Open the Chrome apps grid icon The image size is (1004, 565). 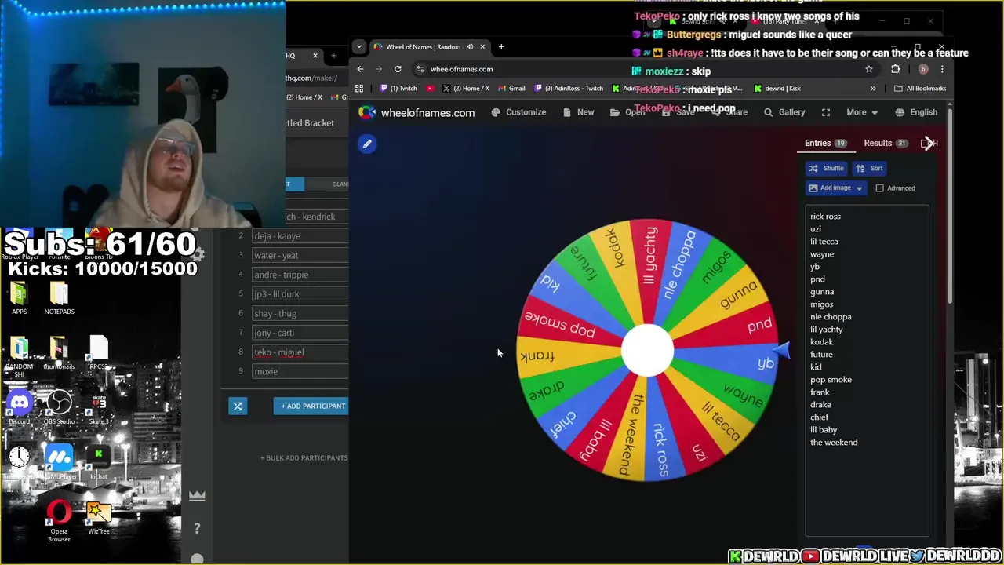coord(359,89)
